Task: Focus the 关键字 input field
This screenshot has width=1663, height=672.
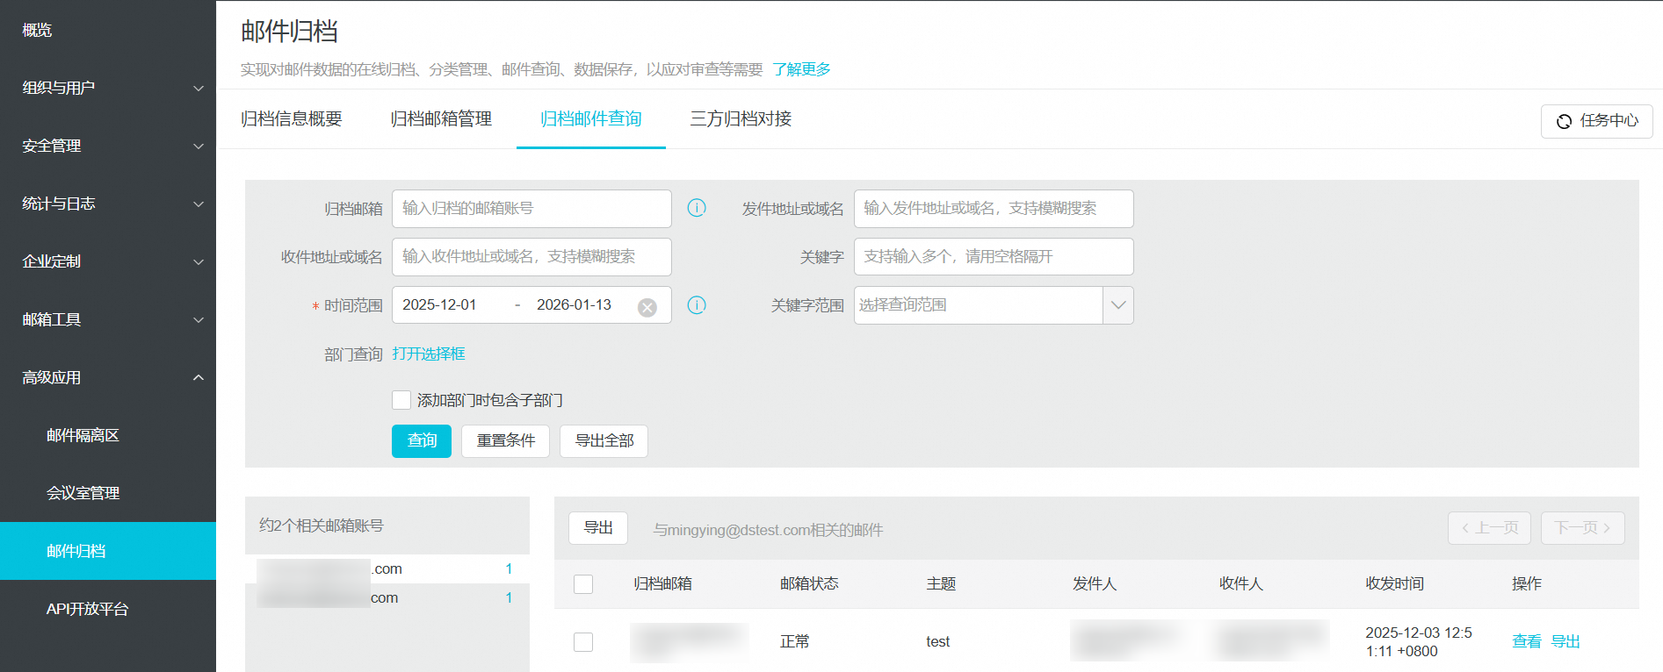Action: coord(994,257)
